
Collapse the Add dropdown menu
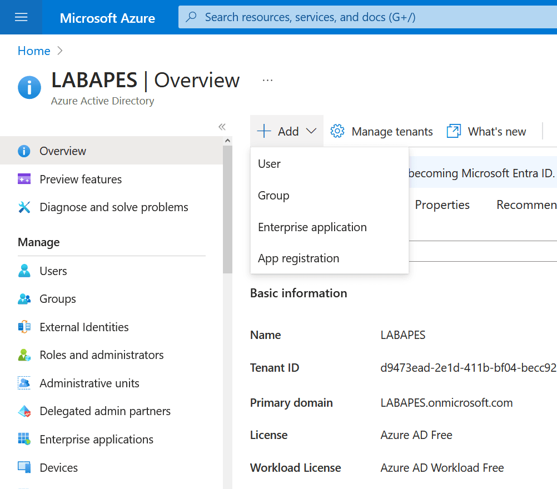287,132
